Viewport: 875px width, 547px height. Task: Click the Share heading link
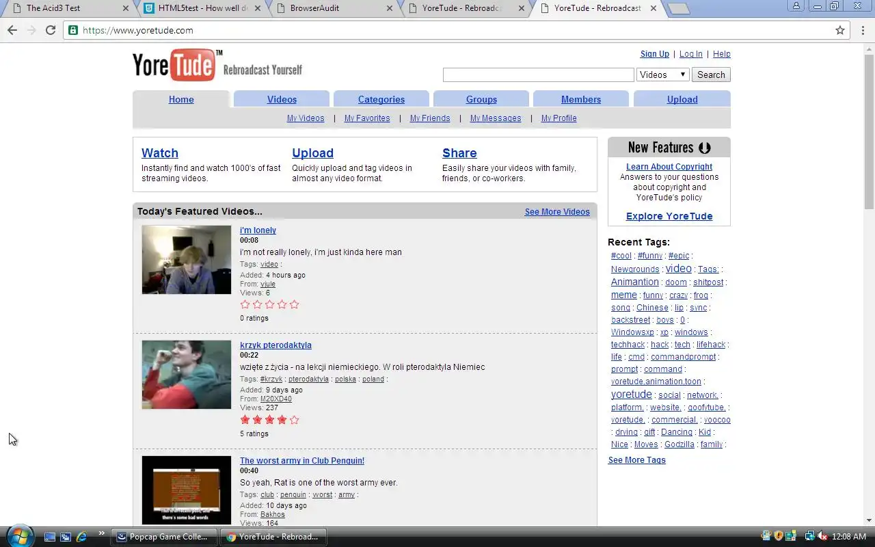tap(459, 153)
